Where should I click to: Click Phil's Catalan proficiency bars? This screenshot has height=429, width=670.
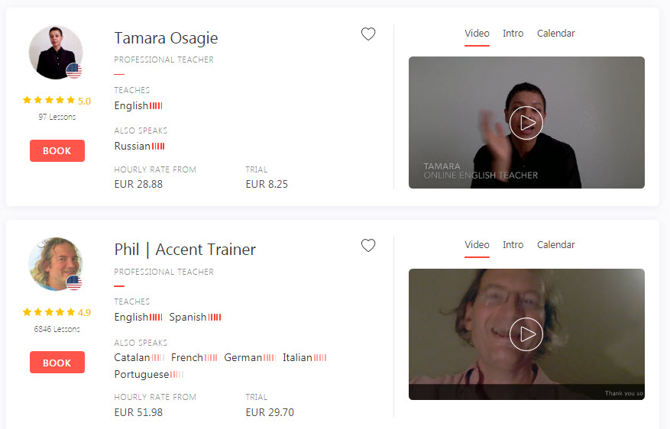point(158,358)
